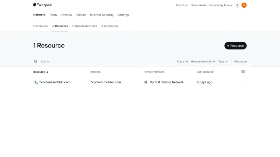
Task: Open the *.content-mobbin.com resource name
Action: click(55, 82)
